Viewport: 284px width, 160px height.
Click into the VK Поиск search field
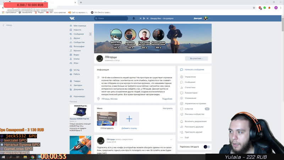(x=111, y=18)
